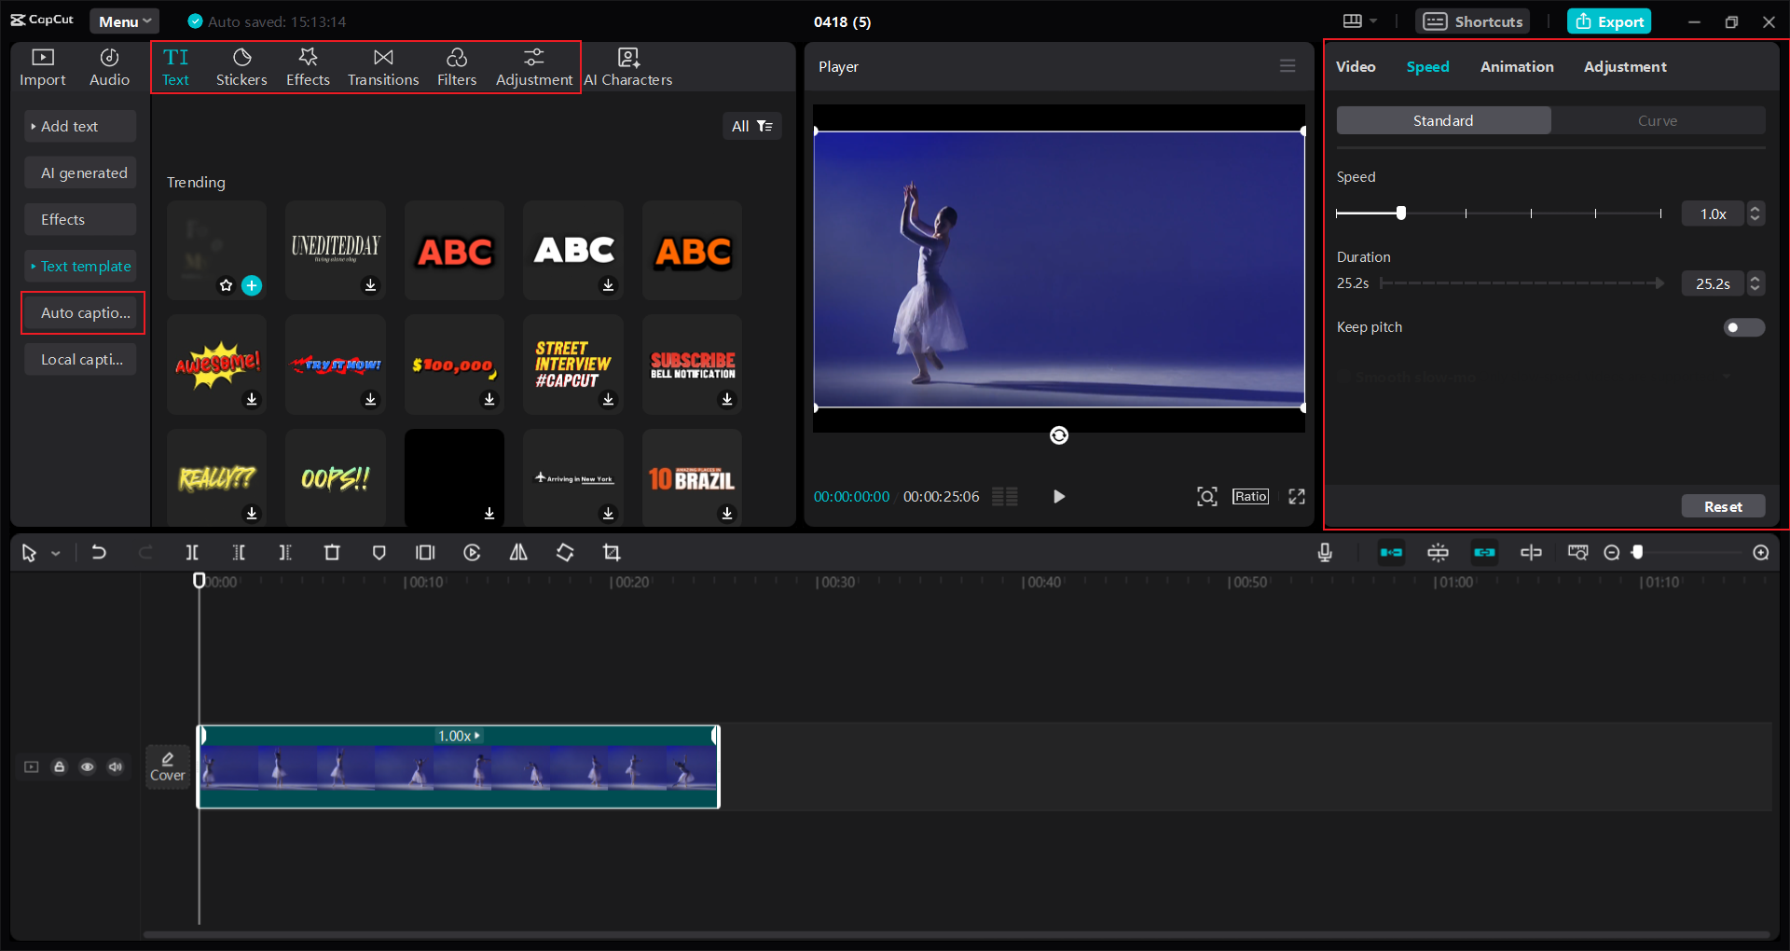This screenshot has height=951, width=1790.
Task: Rotate the clip with the rotate icon
Action: [x=565, y=553]
